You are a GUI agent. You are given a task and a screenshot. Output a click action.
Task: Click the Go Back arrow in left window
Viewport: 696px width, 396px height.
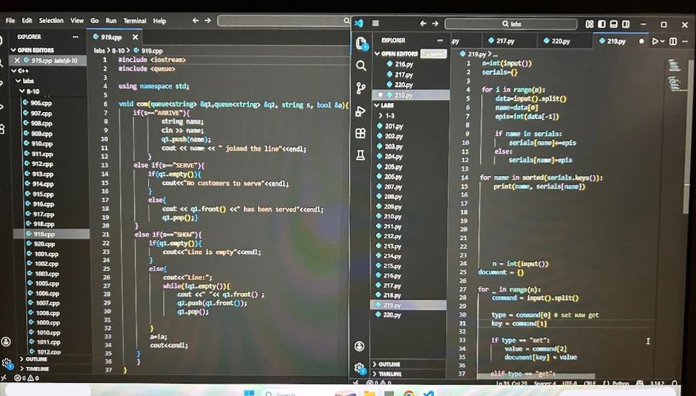point(196,20)
